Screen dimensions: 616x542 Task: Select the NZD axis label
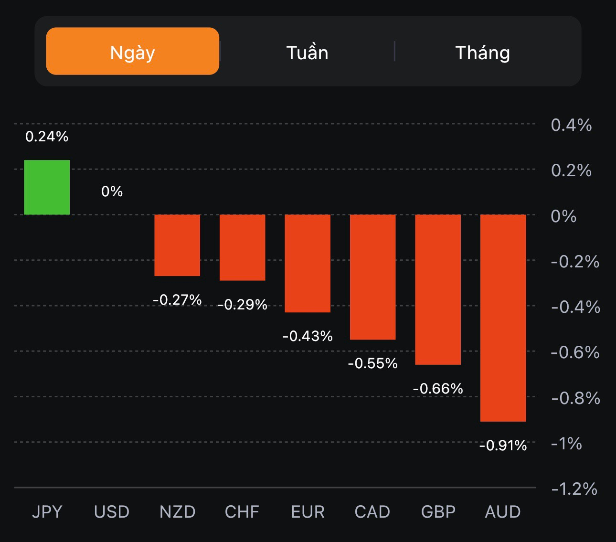[x=177, y=512]
